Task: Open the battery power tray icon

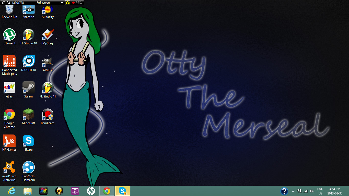Action: coord(299,191)
